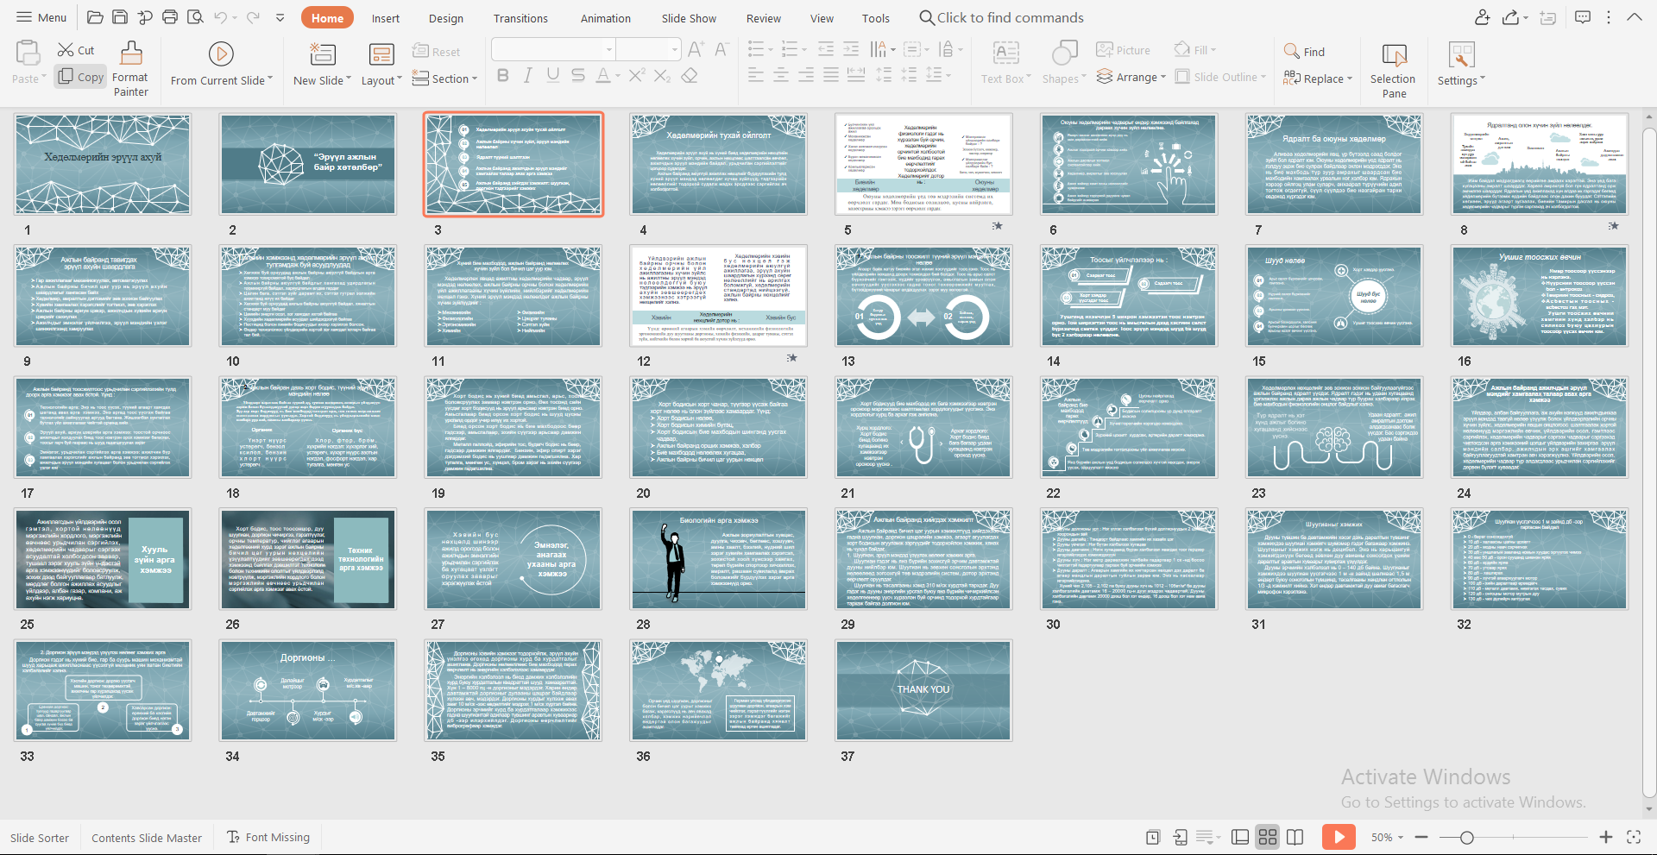This screenshot has height=855, width=1657.
Task: Start slideshow with orange play button
Action: pos(1339,837)
